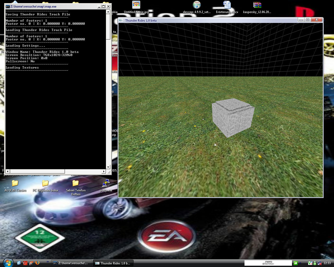The image size is (334, 267).
Task: Expand the quick launch overflow chevron
Action: 47,262
